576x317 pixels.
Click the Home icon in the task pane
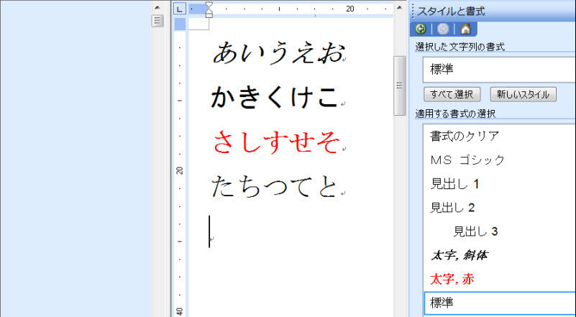click(x=465, y=29)
